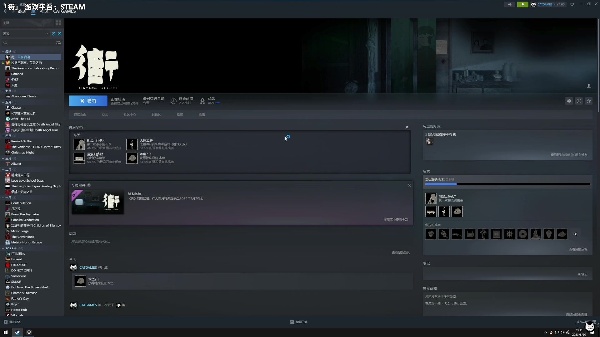
Task: Open the 商店 top navigation tab
Action: [x=22, y=12]
